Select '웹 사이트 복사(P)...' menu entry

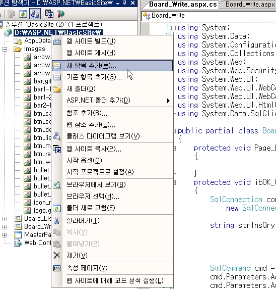pyautogui.click(x=112, y=149)
